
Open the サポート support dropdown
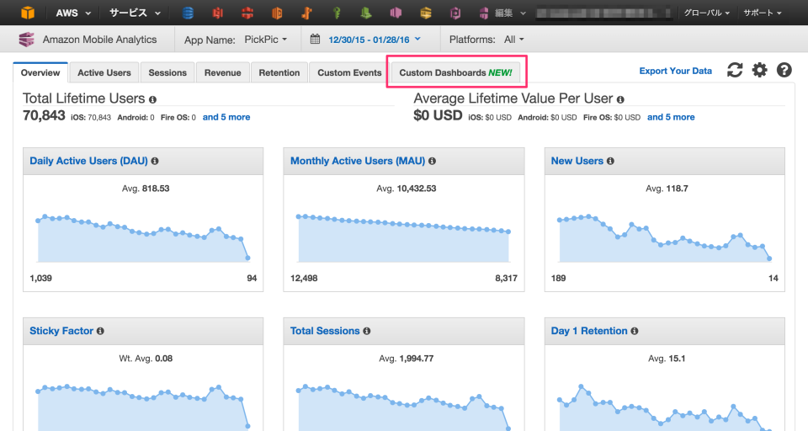pyautogui.click(x=763, y=13)
